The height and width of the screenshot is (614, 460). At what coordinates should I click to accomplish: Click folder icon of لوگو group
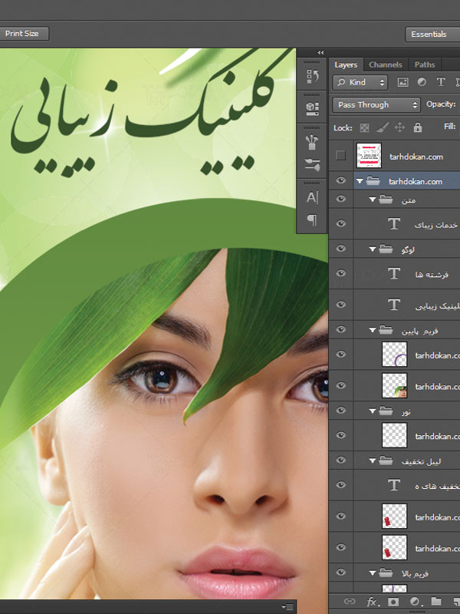click(386, 249)
